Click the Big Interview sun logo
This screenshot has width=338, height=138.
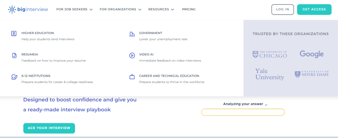pos(12,9)
